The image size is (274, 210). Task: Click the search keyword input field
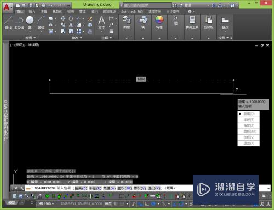(x=147, y=5)
